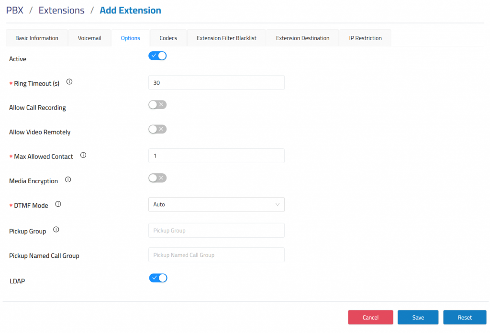Enable Allow Call Recording toggle
This screenshot has width=490, height=333.
pyautogui.click(x=157, y=105)
